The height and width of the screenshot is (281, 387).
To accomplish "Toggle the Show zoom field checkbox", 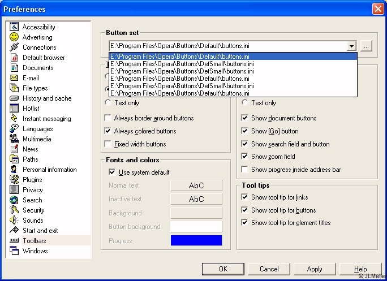I will click(244, 156).
